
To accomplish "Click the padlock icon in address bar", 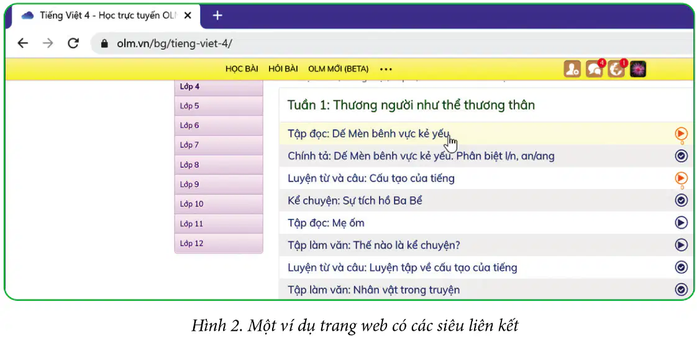I will tap(104, 44).
